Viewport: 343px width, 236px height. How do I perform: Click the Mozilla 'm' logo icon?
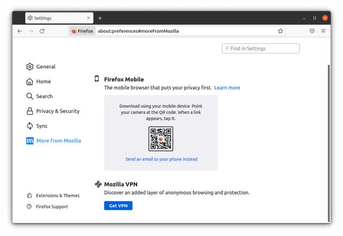click(x=30, y=141)
